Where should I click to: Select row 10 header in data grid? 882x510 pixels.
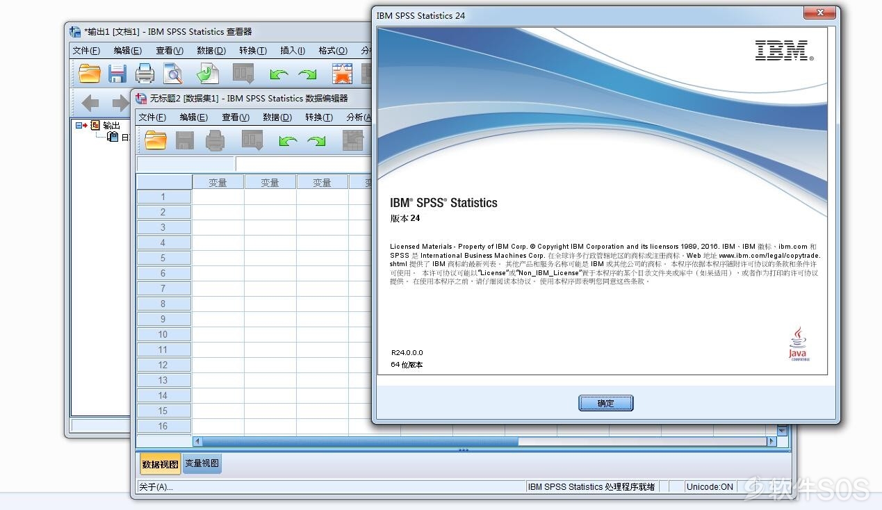click(x=164, y=334)
